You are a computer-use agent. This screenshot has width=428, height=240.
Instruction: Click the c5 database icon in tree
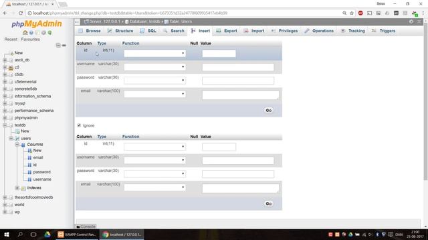point(11,67)
